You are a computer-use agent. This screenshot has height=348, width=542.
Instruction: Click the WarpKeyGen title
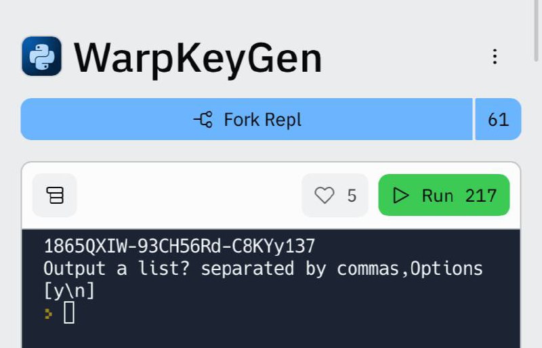(x=198, y=58)
